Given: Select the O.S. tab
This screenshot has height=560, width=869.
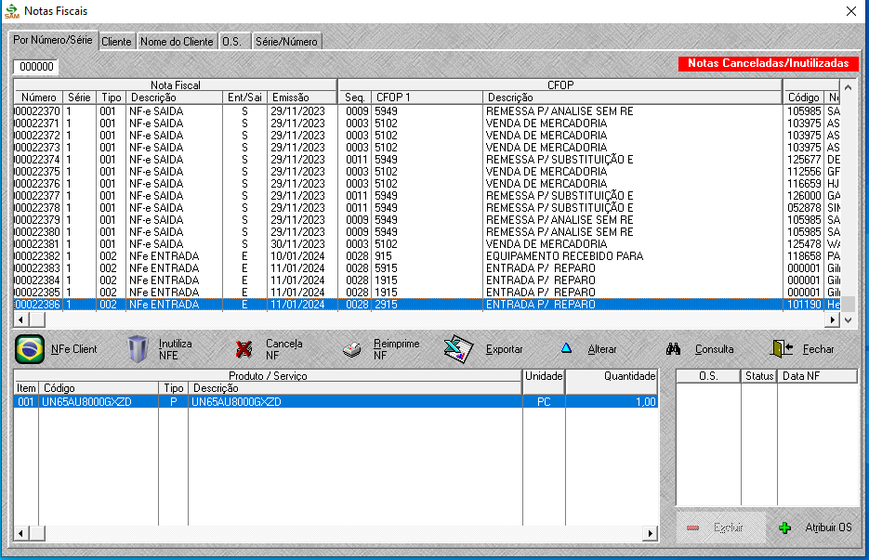Looking at the screenshot, I should click(x=231, y=42).
